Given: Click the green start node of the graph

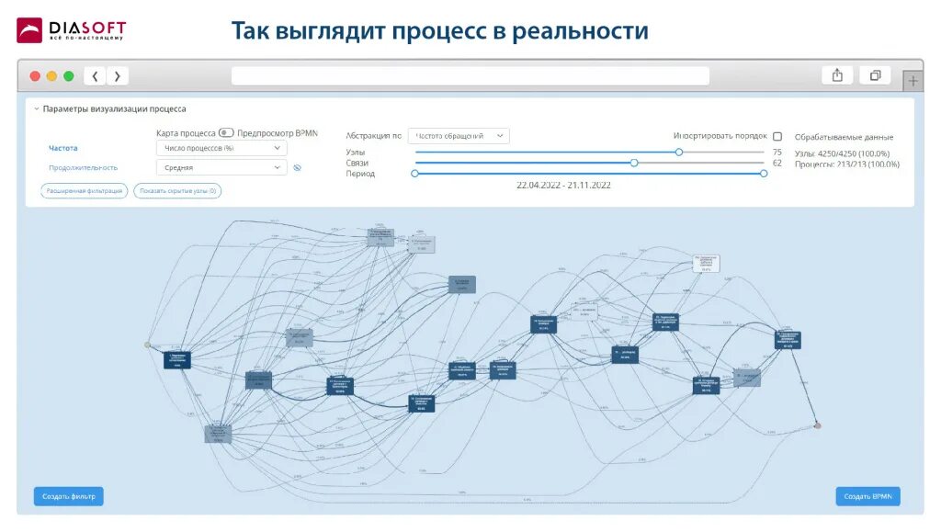Looking at the screenshot, I should coord(148,345).
